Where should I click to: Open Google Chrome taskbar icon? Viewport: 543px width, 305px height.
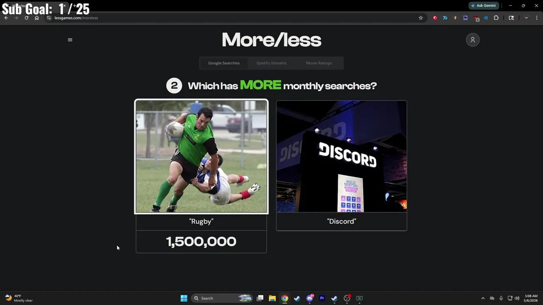285,298
